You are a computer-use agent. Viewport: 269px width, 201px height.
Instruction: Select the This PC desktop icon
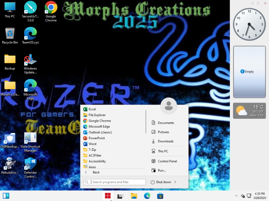pyautogui.click(x=10, y=10)
